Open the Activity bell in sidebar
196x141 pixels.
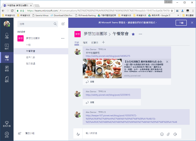tap(7, 36)
